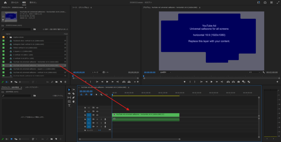The height and width of the screenshot is (142, 281).
Task: Mute audio track A1
Action: (97, 119)
